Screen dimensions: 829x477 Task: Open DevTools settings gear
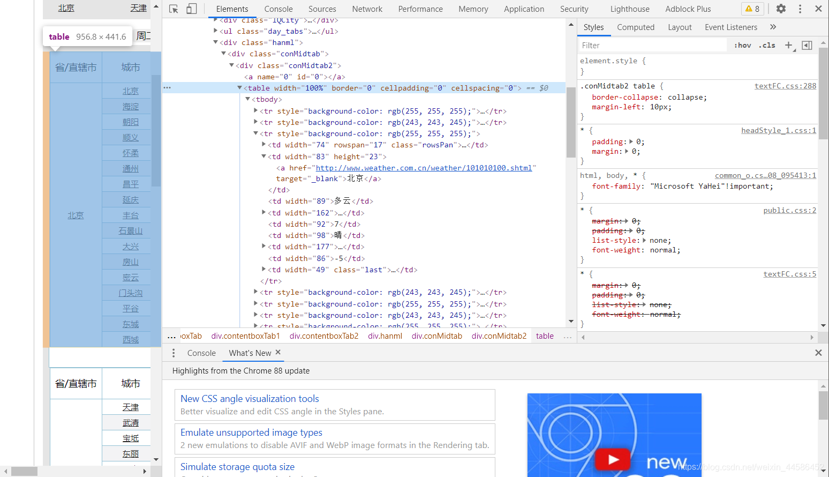[781, 9]
